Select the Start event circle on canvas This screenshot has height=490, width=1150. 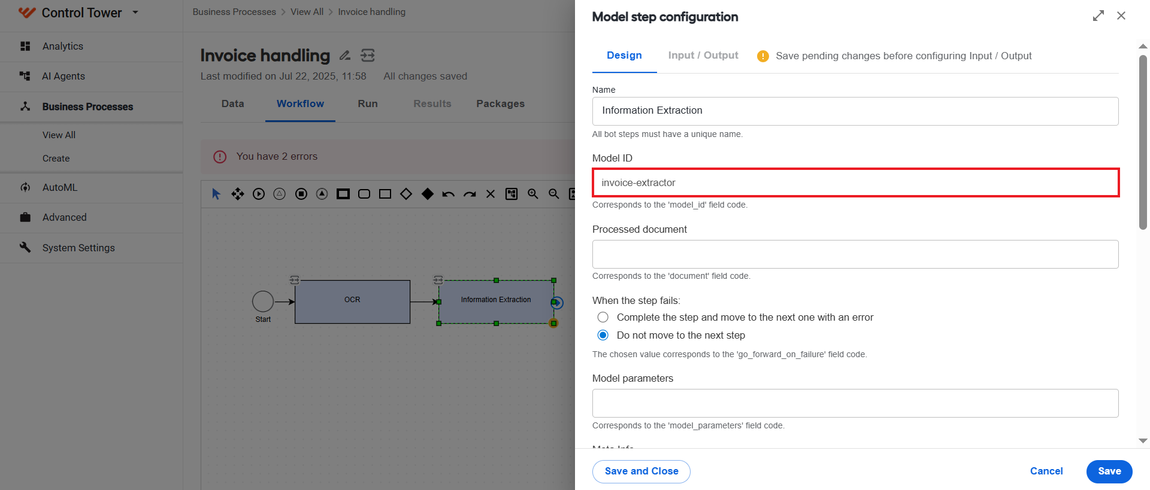[x=263, y=302]
